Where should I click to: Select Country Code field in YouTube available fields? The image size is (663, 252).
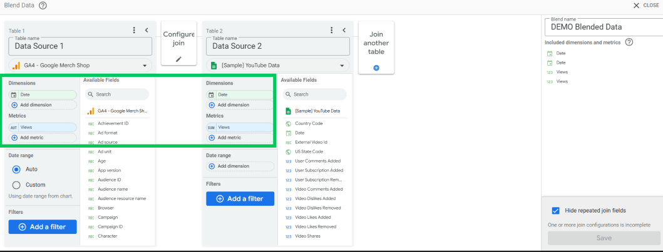point(308,124)
